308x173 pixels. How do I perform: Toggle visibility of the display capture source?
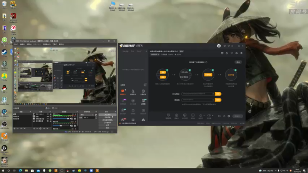coord(47,121)
